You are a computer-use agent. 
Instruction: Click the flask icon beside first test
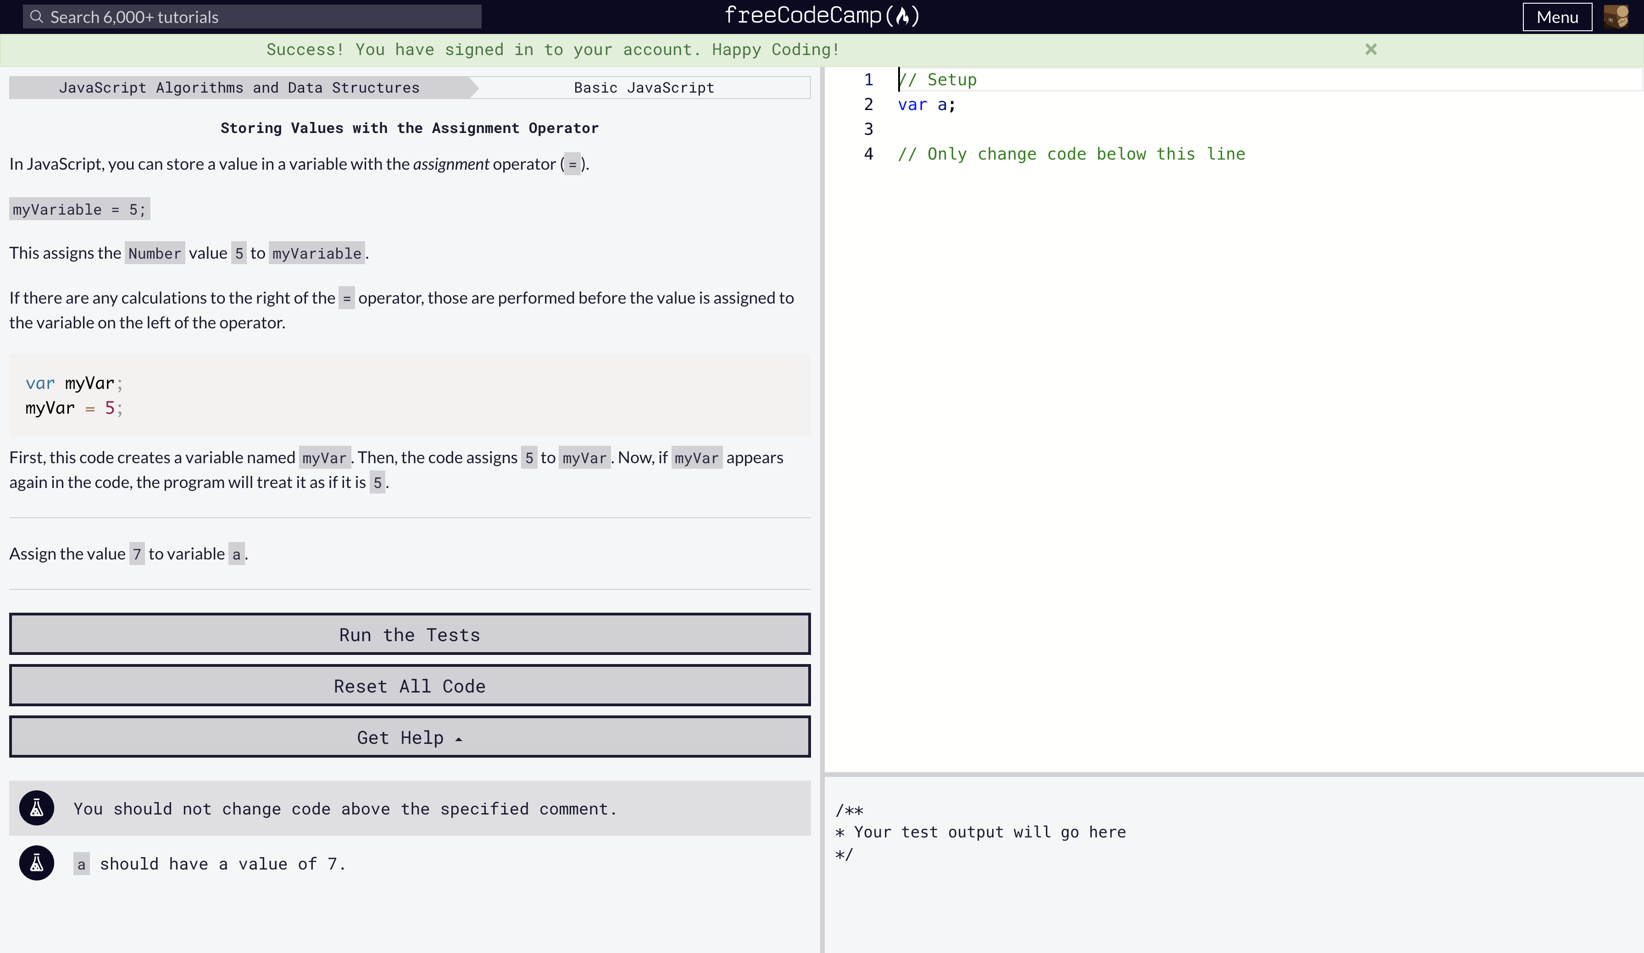pos(37,808)
